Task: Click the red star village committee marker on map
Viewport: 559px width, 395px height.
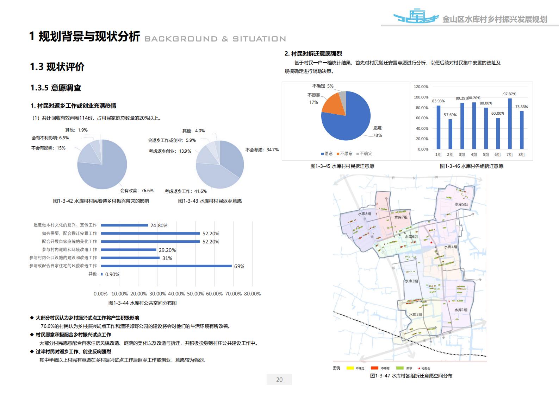Action: 431,243
